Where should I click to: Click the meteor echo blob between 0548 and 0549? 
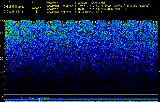pyautogui.click(x=130, y=84)
